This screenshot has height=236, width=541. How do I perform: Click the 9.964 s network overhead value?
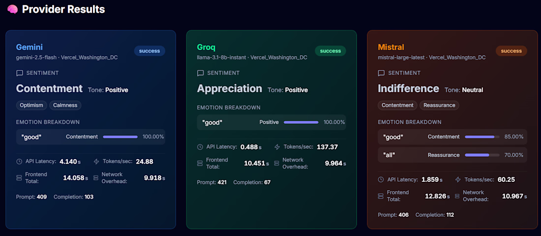click(335, 164)
